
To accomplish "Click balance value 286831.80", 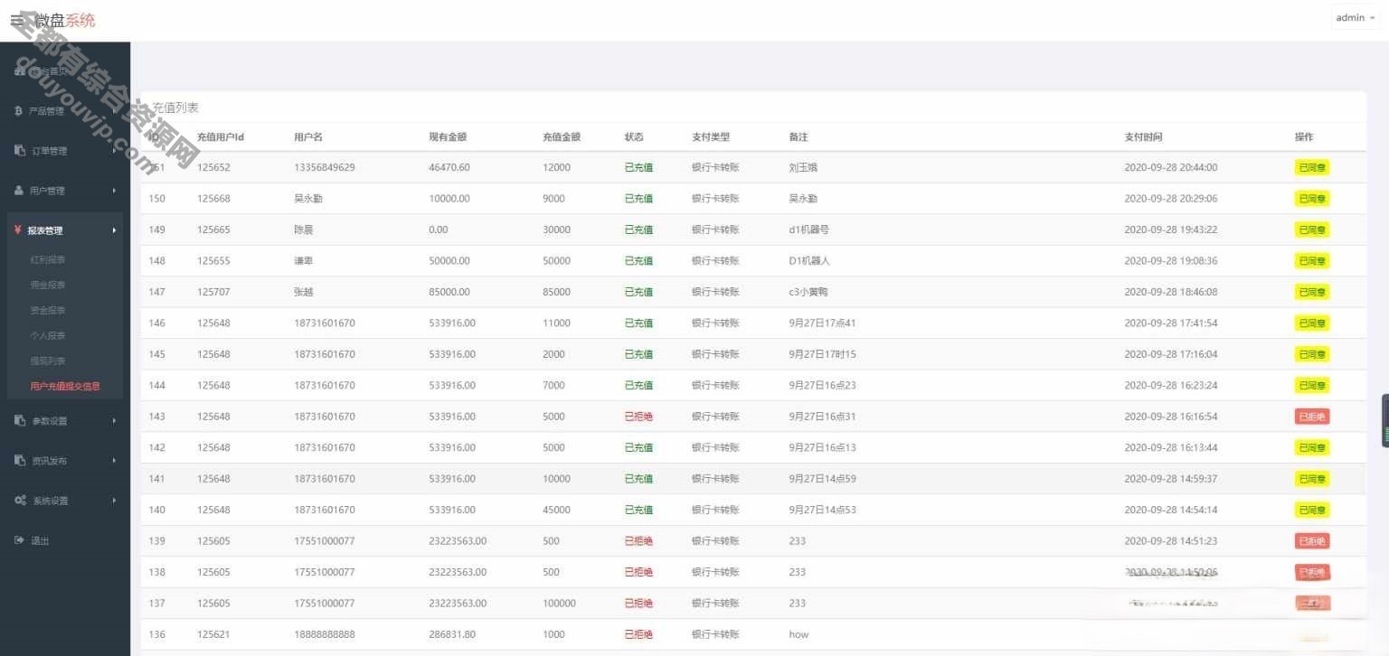I will [452, 634].
